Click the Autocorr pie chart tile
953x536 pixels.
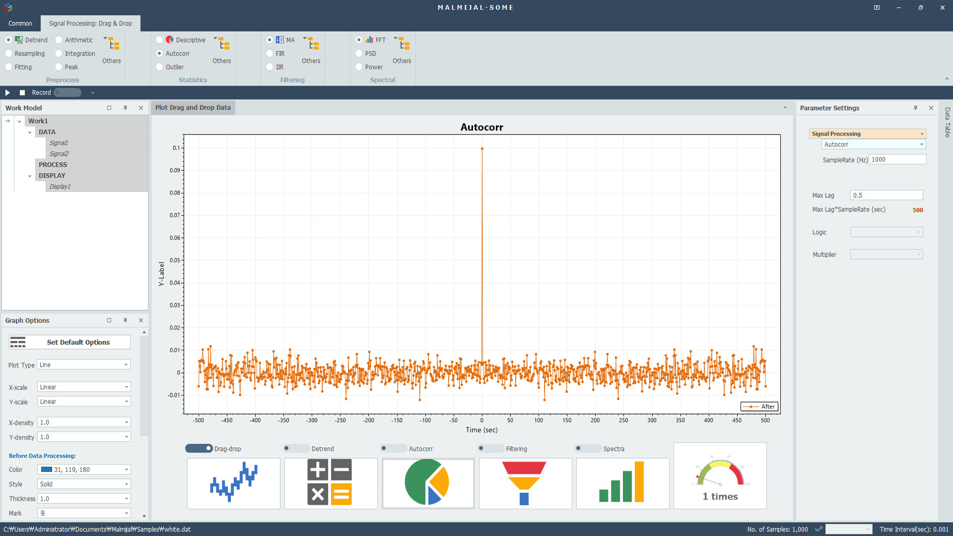click(428, 483)
